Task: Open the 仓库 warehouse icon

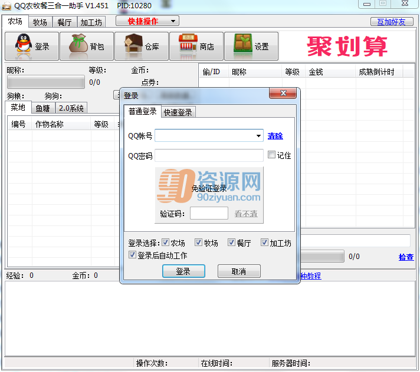Action: (x=142, y=46)
